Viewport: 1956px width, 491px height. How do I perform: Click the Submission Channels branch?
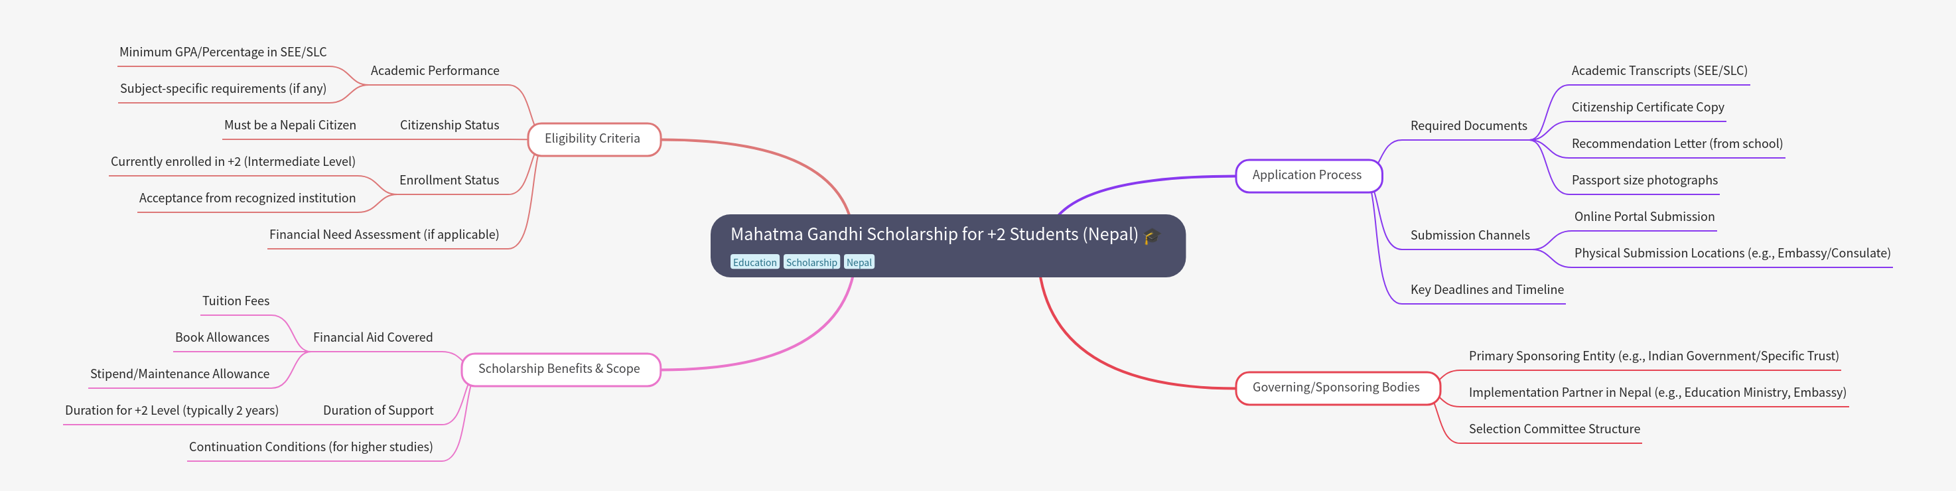point(1469,236)
